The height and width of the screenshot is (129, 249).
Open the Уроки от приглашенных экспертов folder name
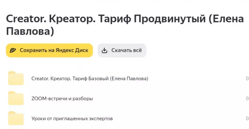coord(72,119)
